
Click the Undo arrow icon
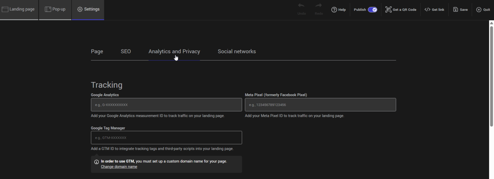click(x=301, y=6)
